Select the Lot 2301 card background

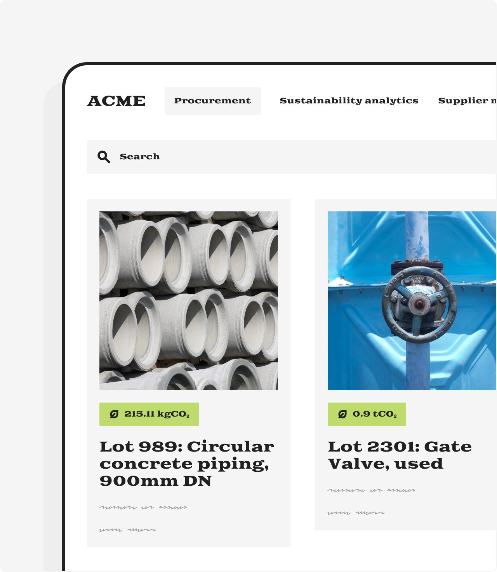(x=406, y=364)
